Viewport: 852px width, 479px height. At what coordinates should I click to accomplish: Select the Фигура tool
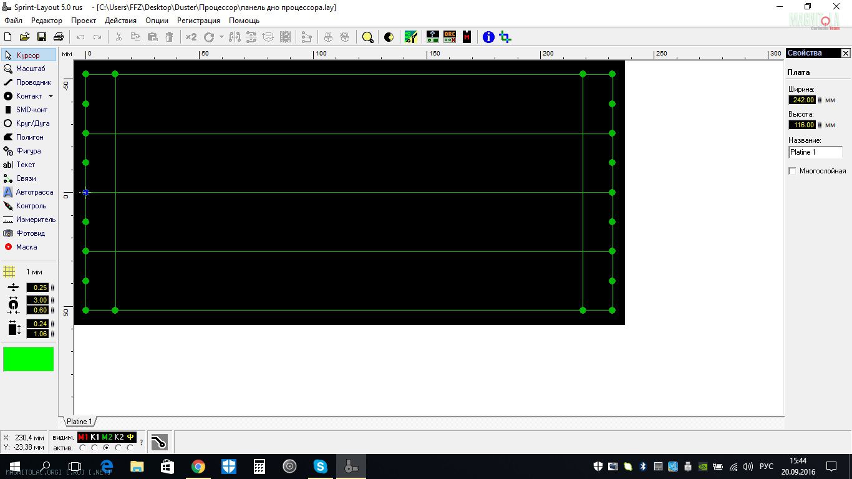[29, 151]
